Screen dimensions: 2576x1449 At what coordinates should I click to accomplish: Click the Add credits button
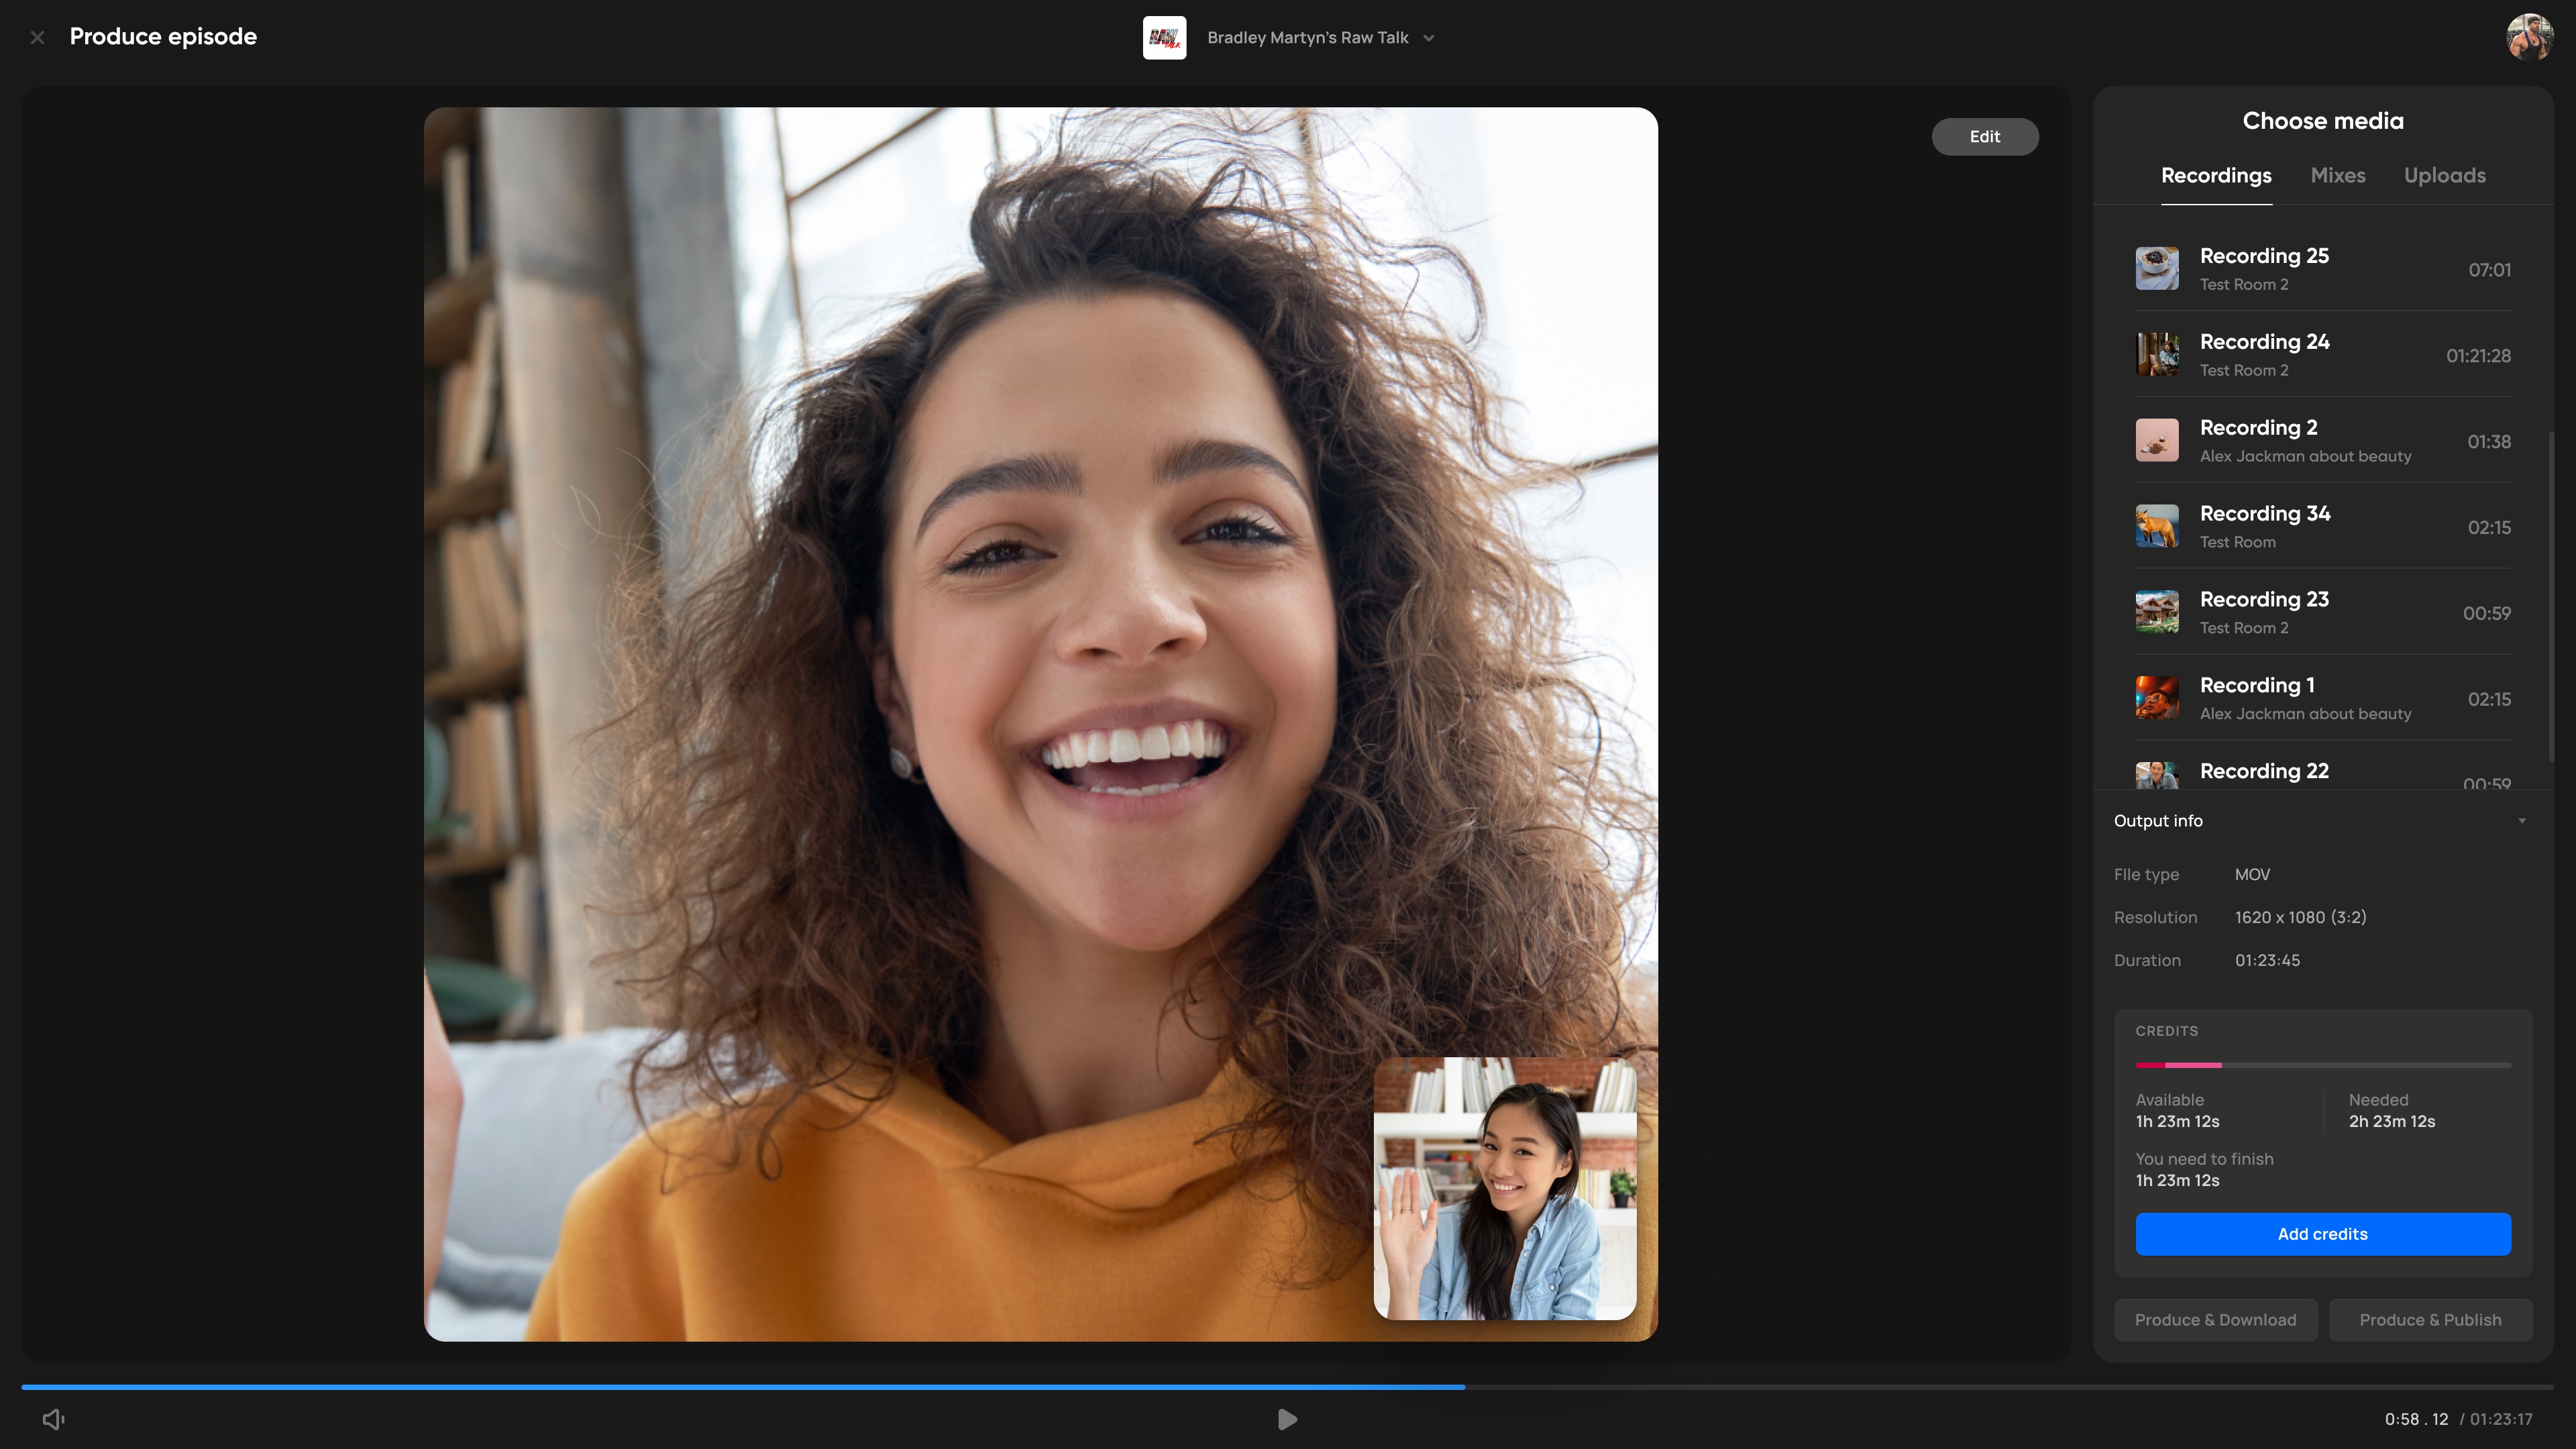[2322, 1234]
